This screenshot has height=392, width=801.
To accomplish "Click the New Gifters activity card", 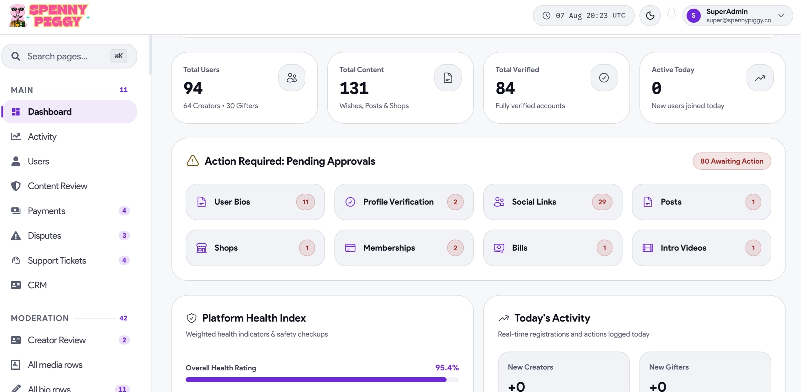I will click(705, 372).
